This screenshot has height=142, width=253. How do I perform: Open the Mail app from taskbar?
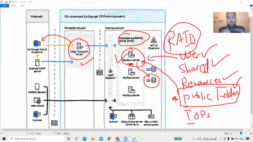tap(101, 139)
